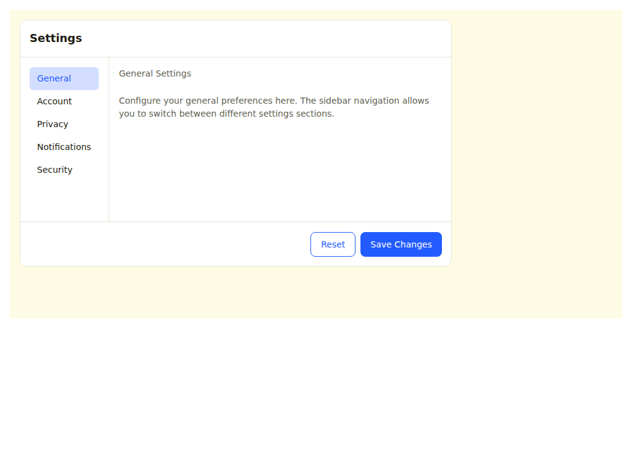The width and height of the screenshot is (632, 474).
Task: Click the Settings title heading
Action: point(56,38)
